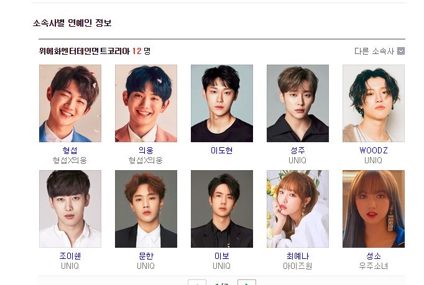Open the 우주소녀 group link
Viewport: 424px width, 285px height.
click(x=374, y=266)
